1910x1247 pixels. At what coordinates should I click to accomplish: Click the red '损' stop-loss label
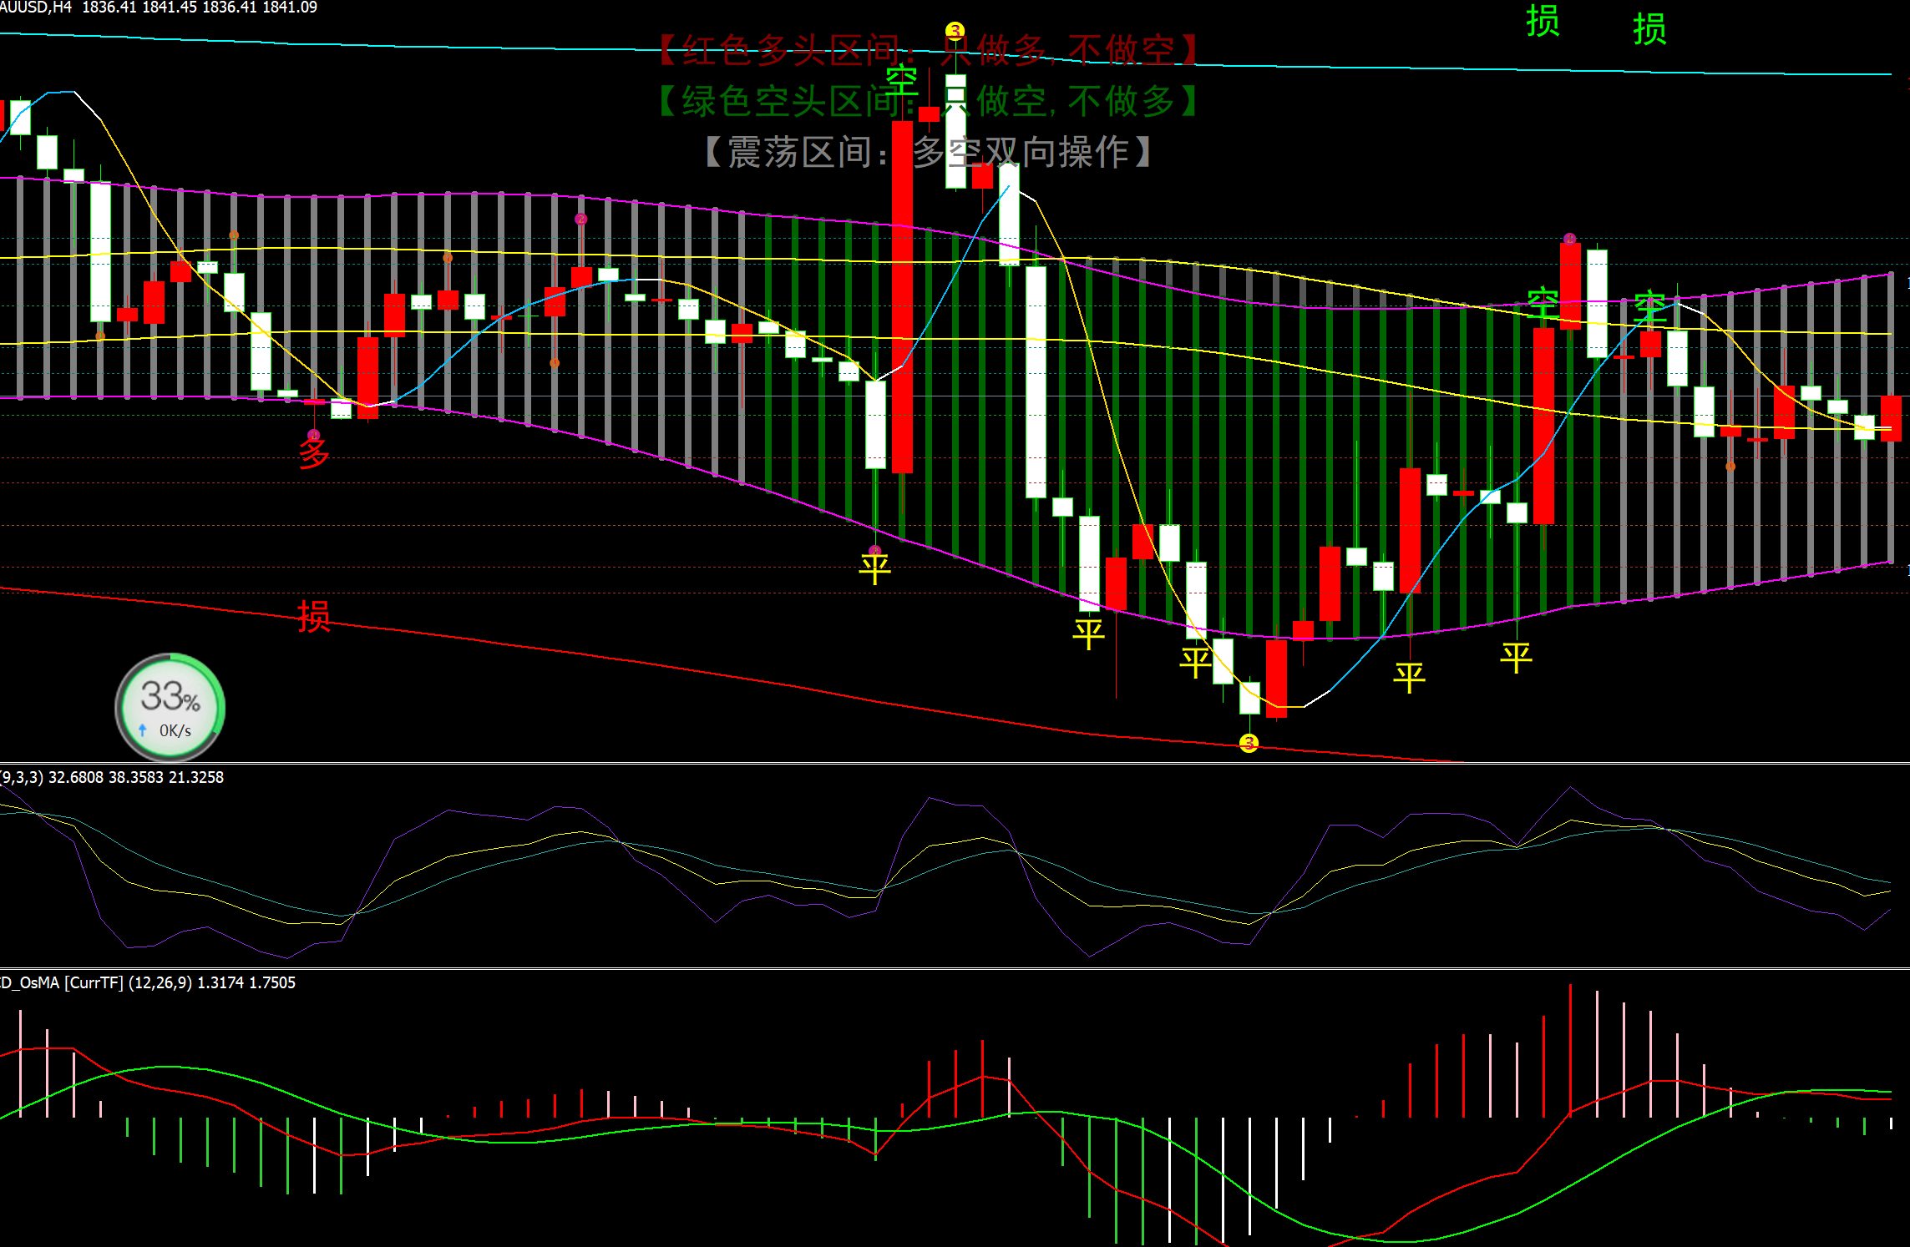[314, 617]
